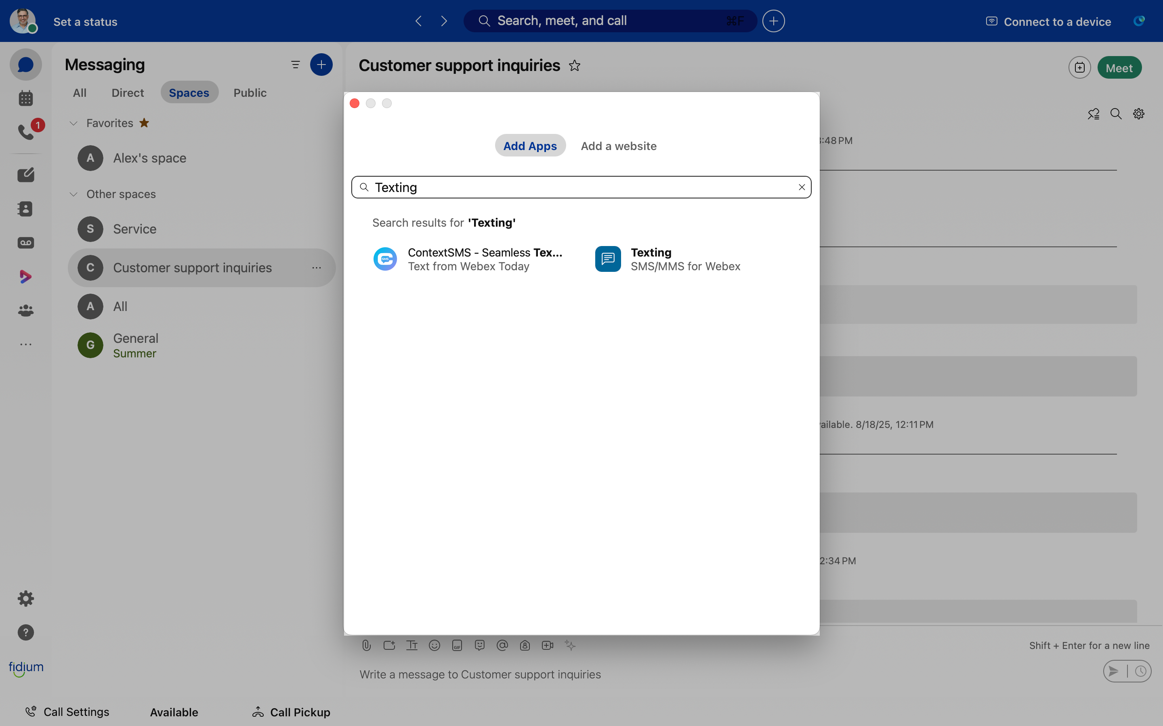Open the Calling icon with badge
The height and width of the screenshot is (726, 1163).
click(26, 131)
